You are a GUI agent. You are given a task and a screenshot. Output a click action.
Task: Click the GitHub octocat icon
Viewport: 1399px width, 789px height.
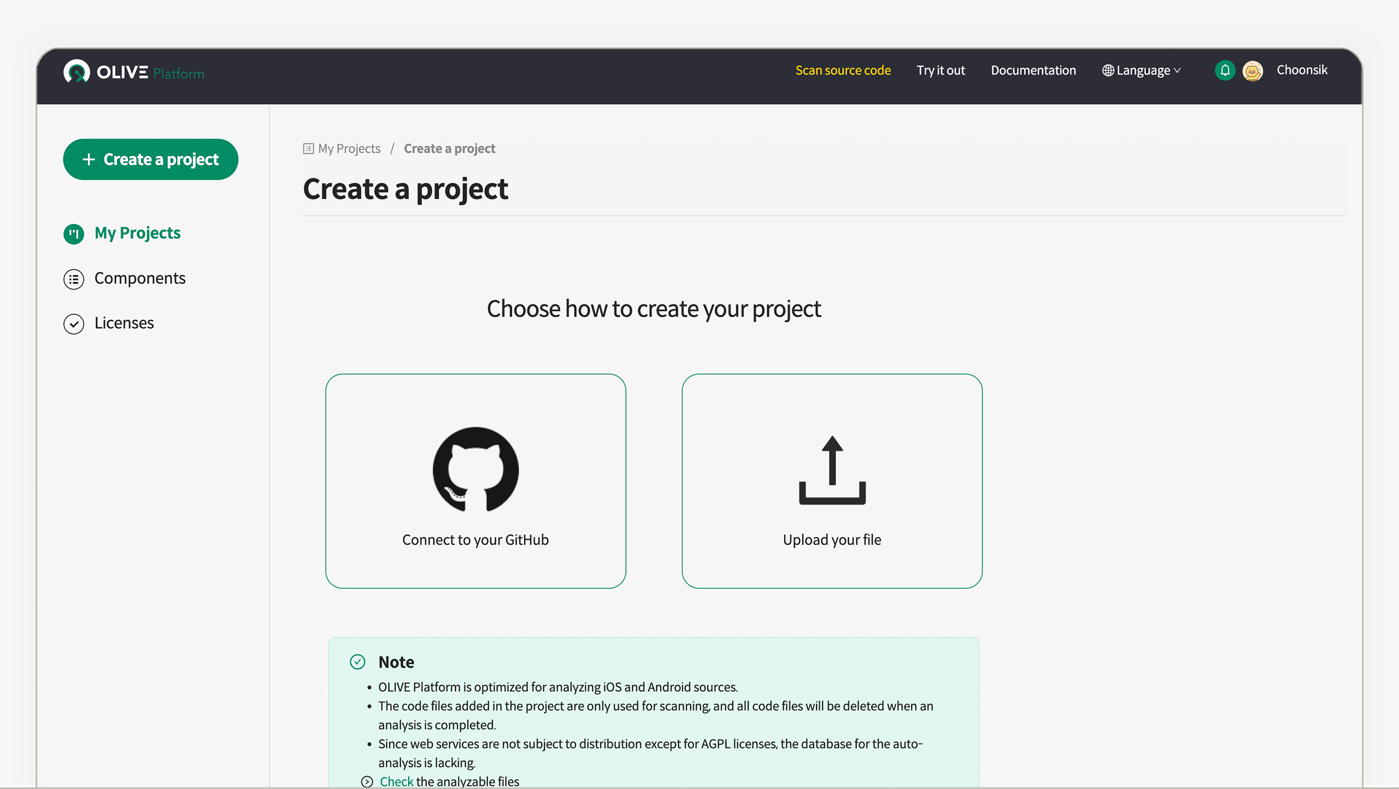click(x=475, y=469)
